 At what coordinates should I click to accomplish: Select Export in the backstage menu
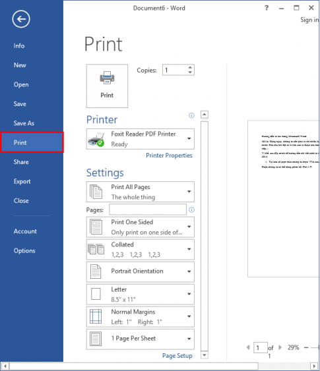click(x=22, y=181)
